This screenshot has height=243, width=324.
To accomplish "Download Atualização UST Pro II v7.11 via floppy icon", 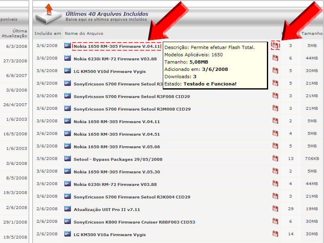I will point(275,209).
